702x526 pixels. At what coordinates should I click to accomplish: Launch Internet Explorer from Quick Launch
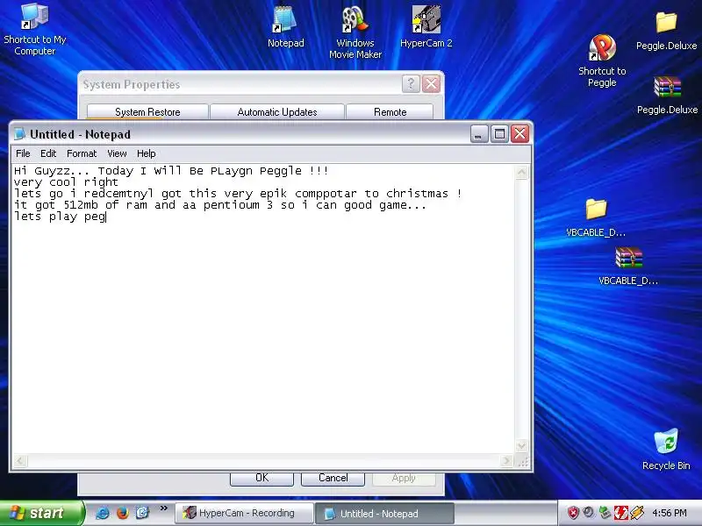coord(103,513)
